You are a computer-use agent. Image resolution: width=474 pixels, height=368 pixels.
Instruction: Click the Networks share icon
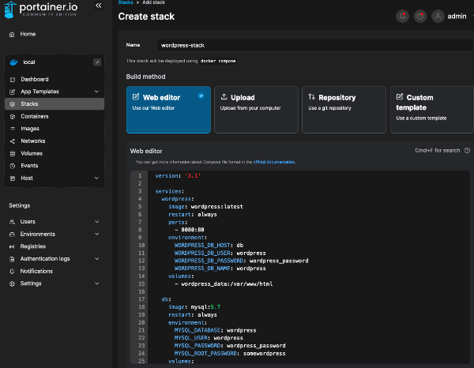(x=13, y=141)
